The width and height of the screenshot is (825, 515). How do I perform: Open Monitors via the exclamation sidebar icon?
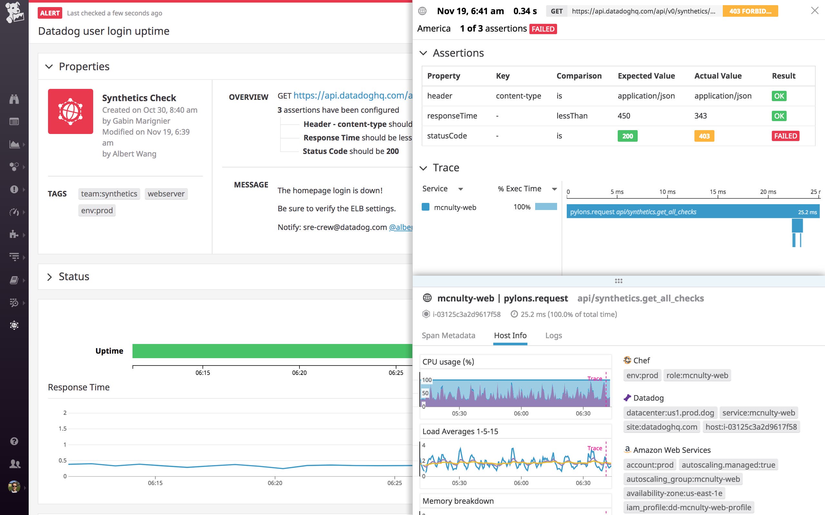[14, 189]
